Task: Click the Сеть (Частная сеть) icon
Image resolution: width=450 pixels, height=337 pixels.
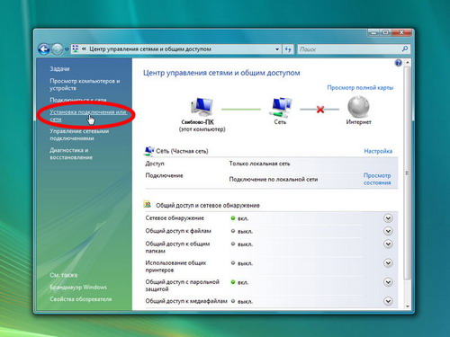Action: pos(148,151)
